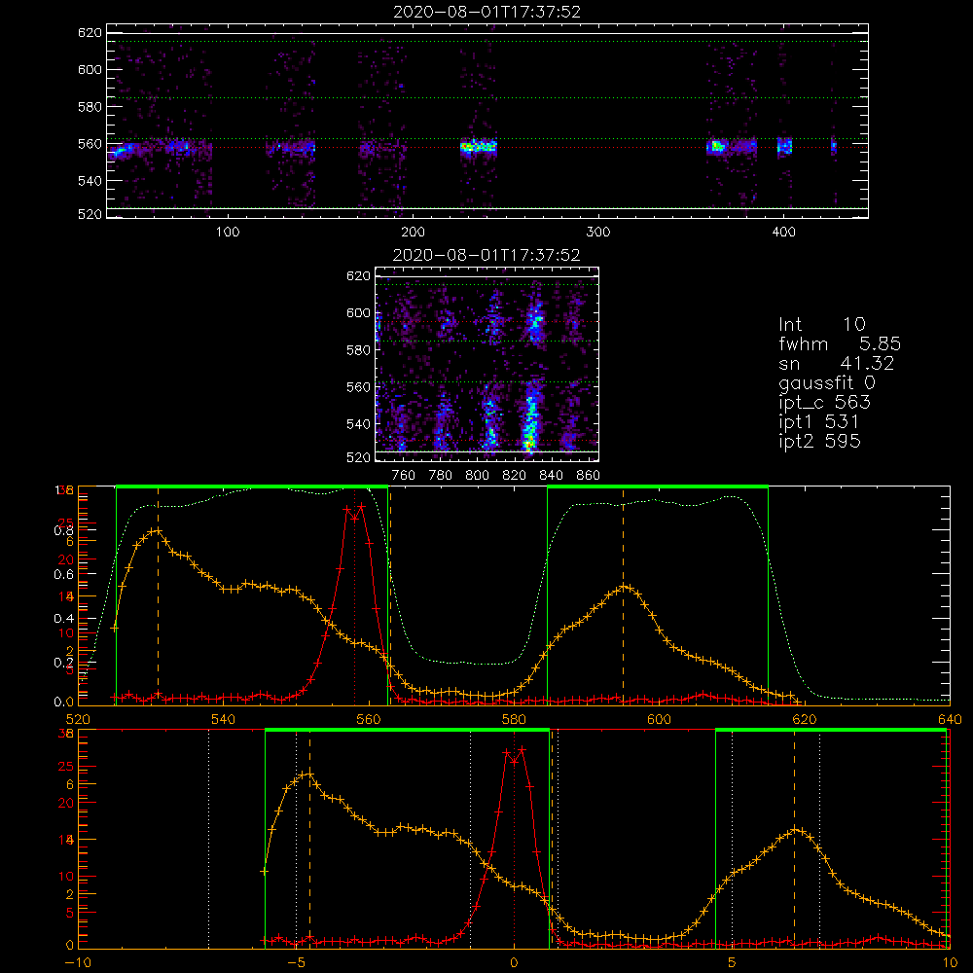Click the 780 tick label on middle panel
Screen dimensions: 973x973
point(441,476)
